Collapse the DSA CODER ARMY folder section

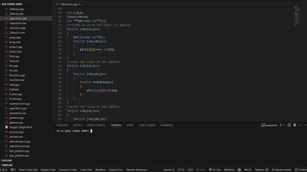tap(12, 4)
